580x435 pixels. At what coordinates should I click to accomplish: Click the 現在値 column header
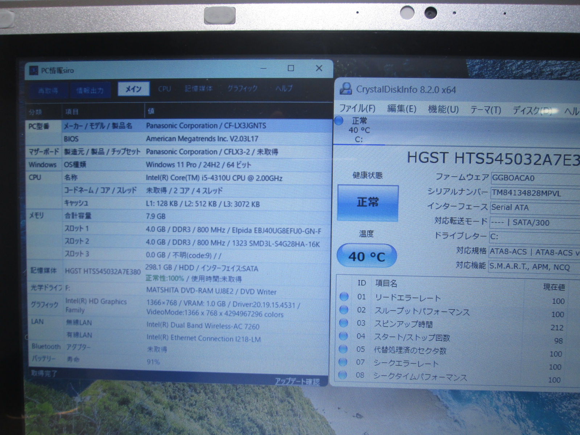pos(554,287)
